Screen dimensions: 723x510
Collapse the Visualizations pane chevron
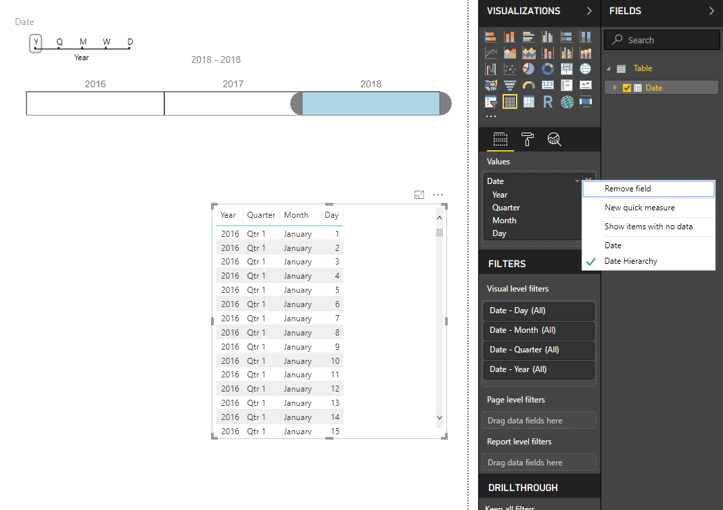click(589, 11)
